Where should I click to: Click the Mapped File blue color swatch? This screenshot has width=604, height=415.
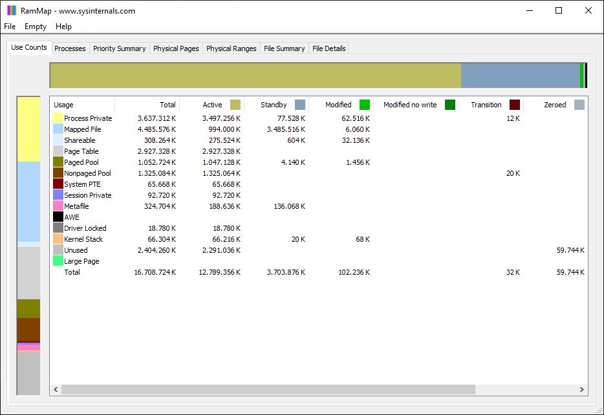(x=58, y=129)
